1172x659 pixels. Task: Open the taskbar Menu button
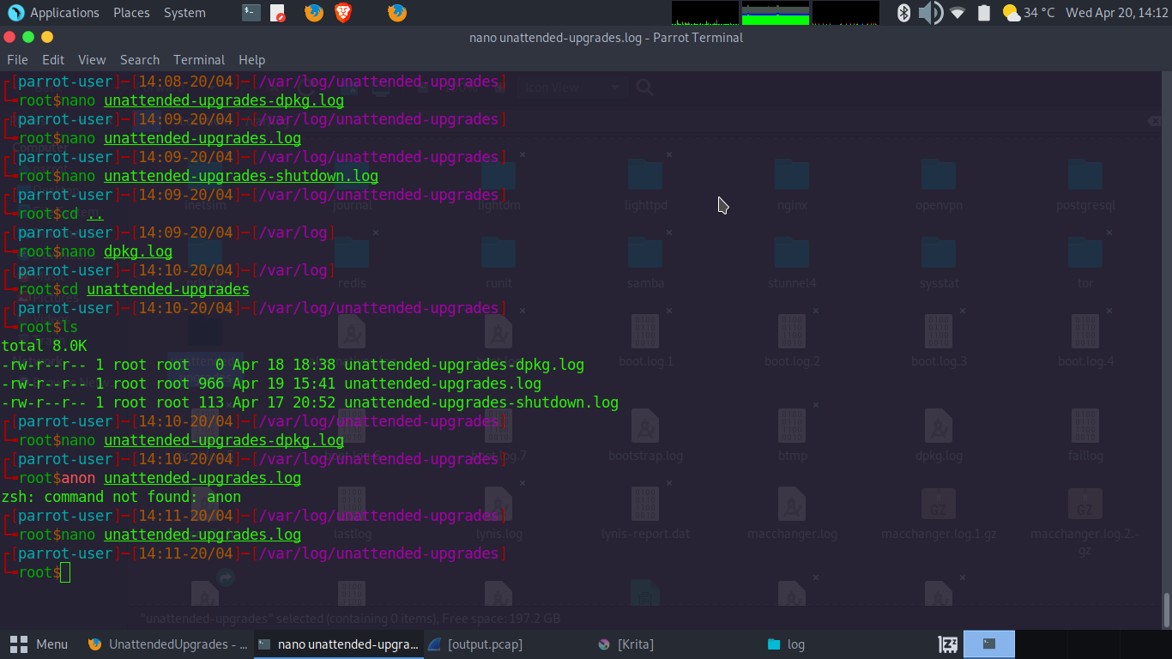click(x=39, y=644)
